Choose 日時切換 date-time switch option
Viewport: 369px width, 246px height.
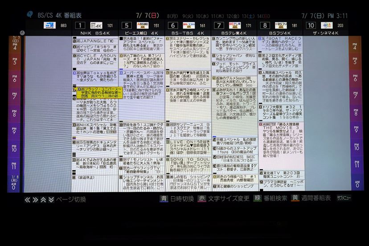[182, 199]
